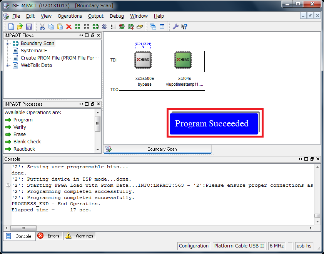The height and width of the screenshot is (254, 324).
Task: Open the Help menu
Action: 159,16
